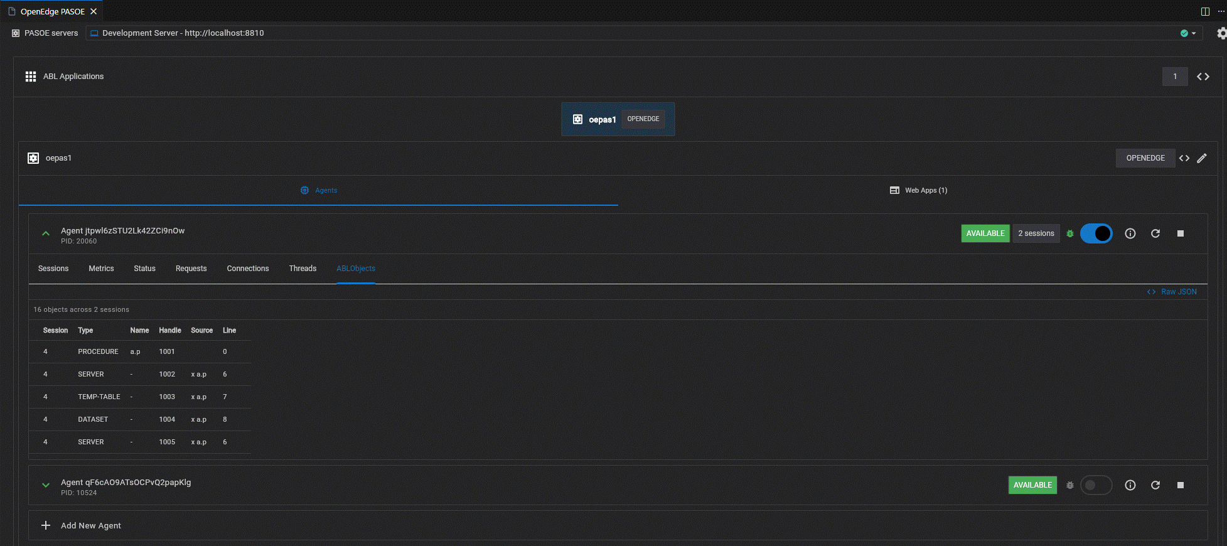Click the PASOE servers icon

[16, 33]
